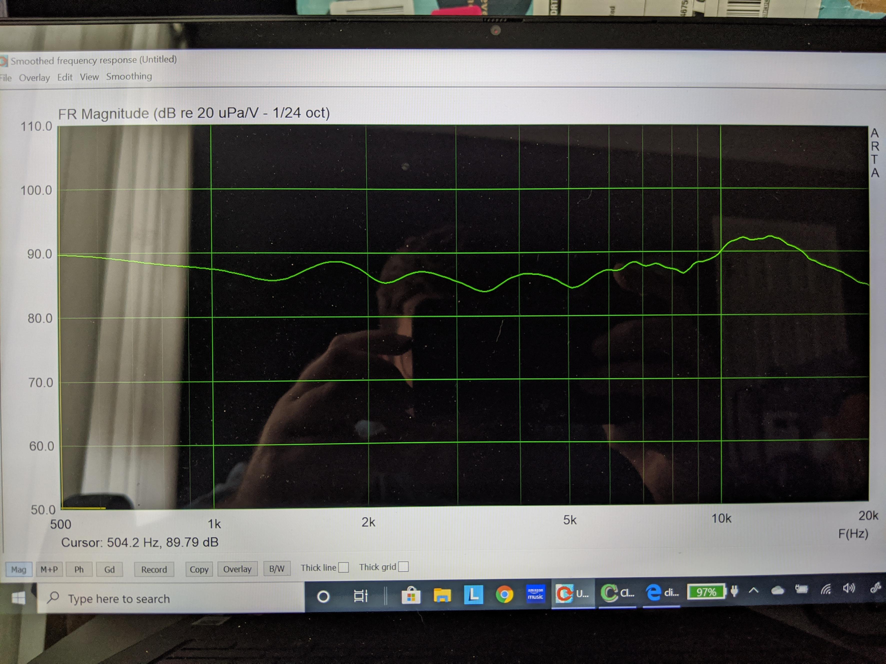This screenshot has height=664, width=886.
Task: Select the Mag display mode button
Action: click(19, 569)
